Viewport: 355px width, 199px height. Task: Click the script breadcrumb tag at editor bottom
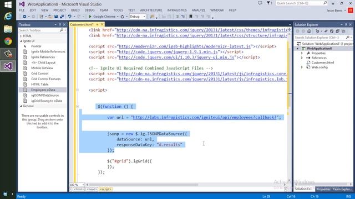click(x=105, y=189)
